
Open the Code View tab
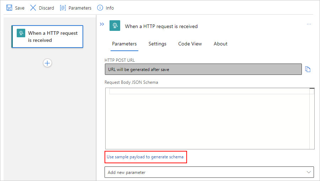190,44
